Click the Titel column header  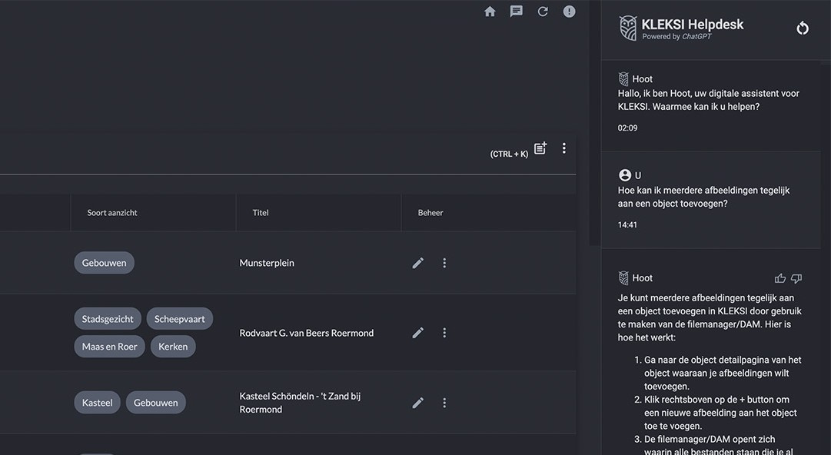coord(260,212)
